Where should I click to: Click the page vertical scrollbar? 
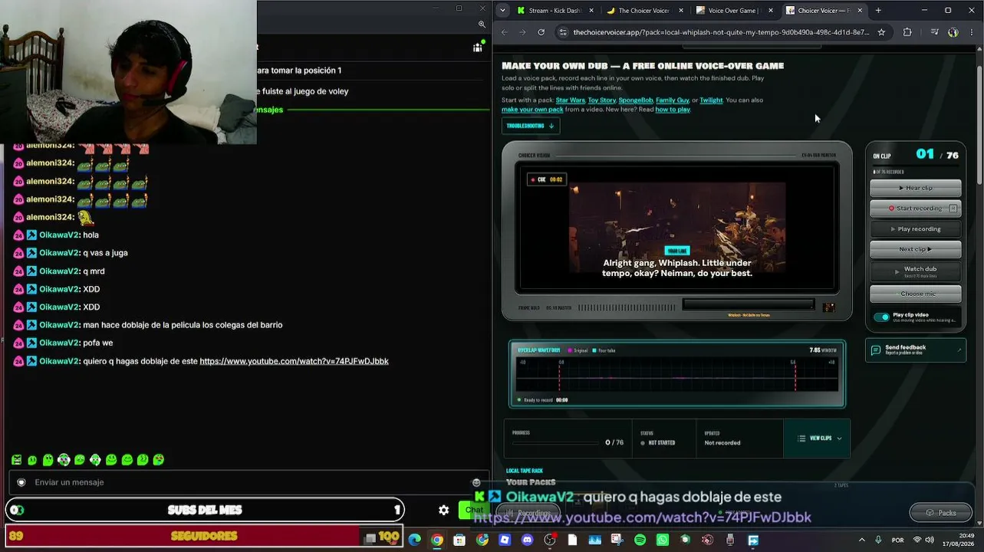[x=979, y=127]
